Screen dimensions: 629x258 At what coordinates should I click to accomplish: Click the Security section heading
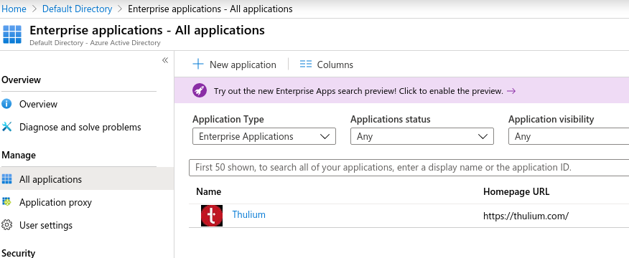point(19,253)
